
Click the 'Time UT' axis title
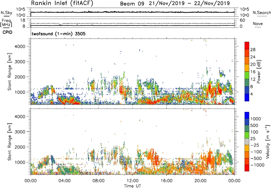point(132,186)
